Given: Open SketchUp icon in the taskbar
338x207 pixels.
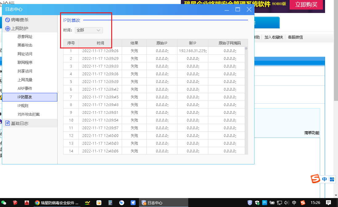Looking at the screenshot, I should tap(15, 203).
